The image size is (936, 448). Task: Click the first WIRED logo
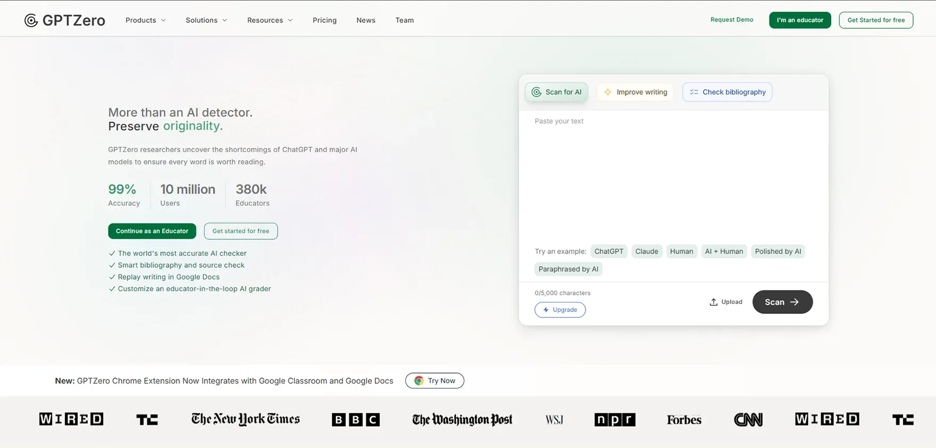pyautogui.click(x=71, y=419)
